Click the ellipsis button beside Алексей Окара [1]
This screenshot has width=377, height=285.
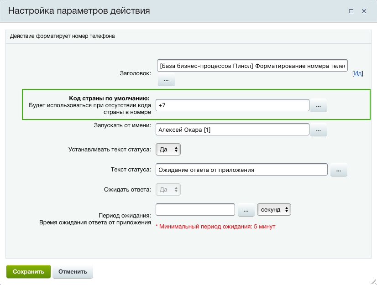pyautogui.click(x=318, y=130)
